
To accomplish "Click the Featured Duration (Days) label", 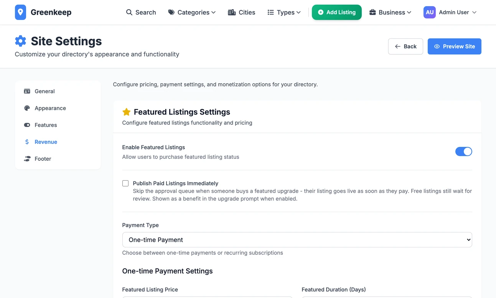I will 334,290.
